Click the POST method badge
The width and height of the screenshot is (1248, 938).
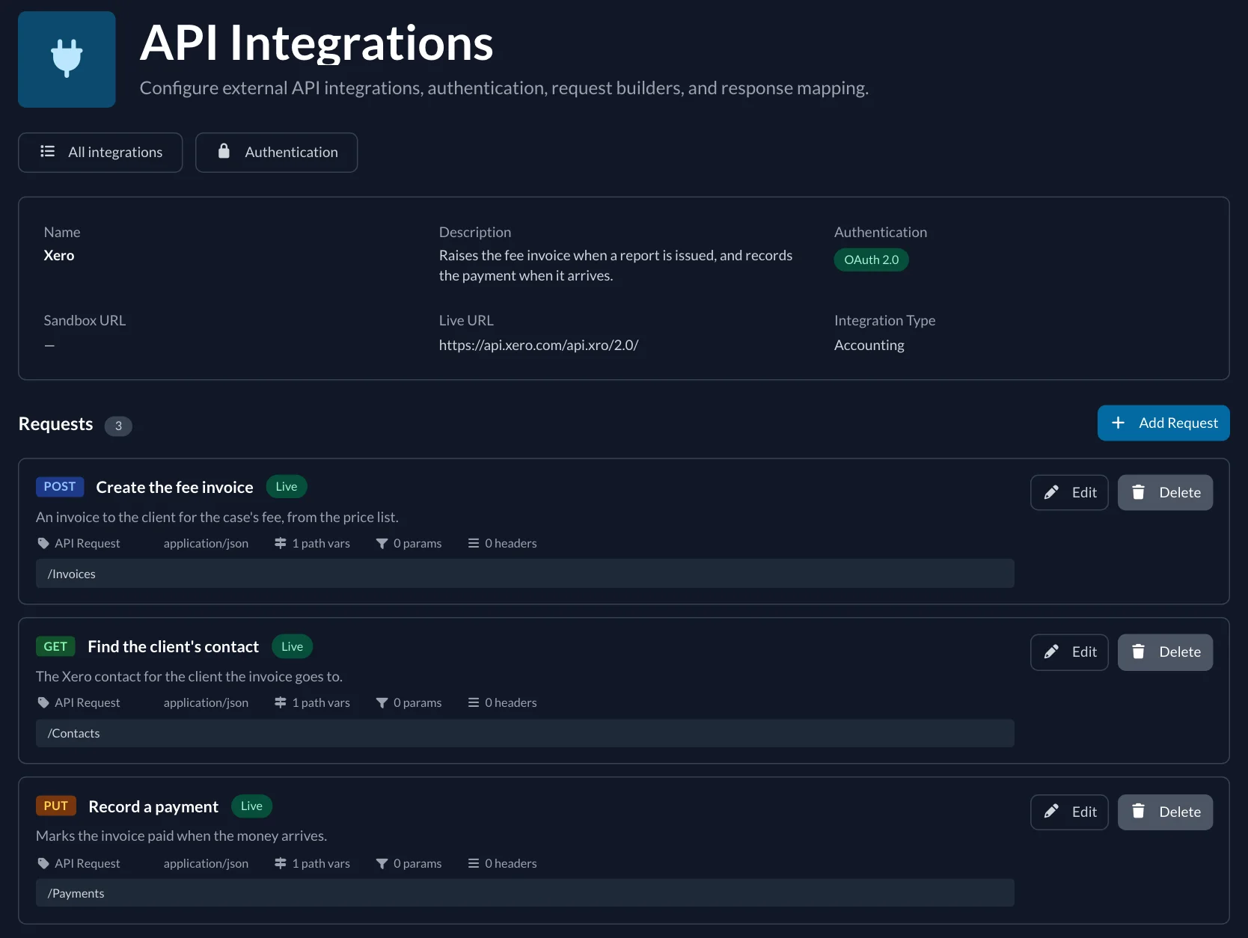pos(60,487)
